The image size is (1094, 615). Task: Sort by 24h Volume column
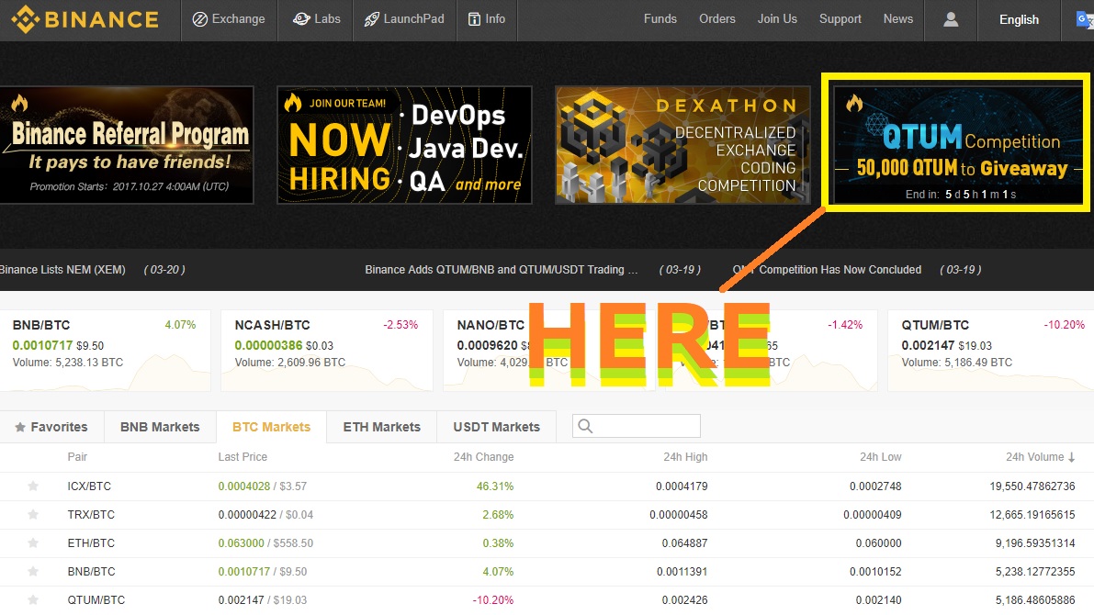point(1041,457)
